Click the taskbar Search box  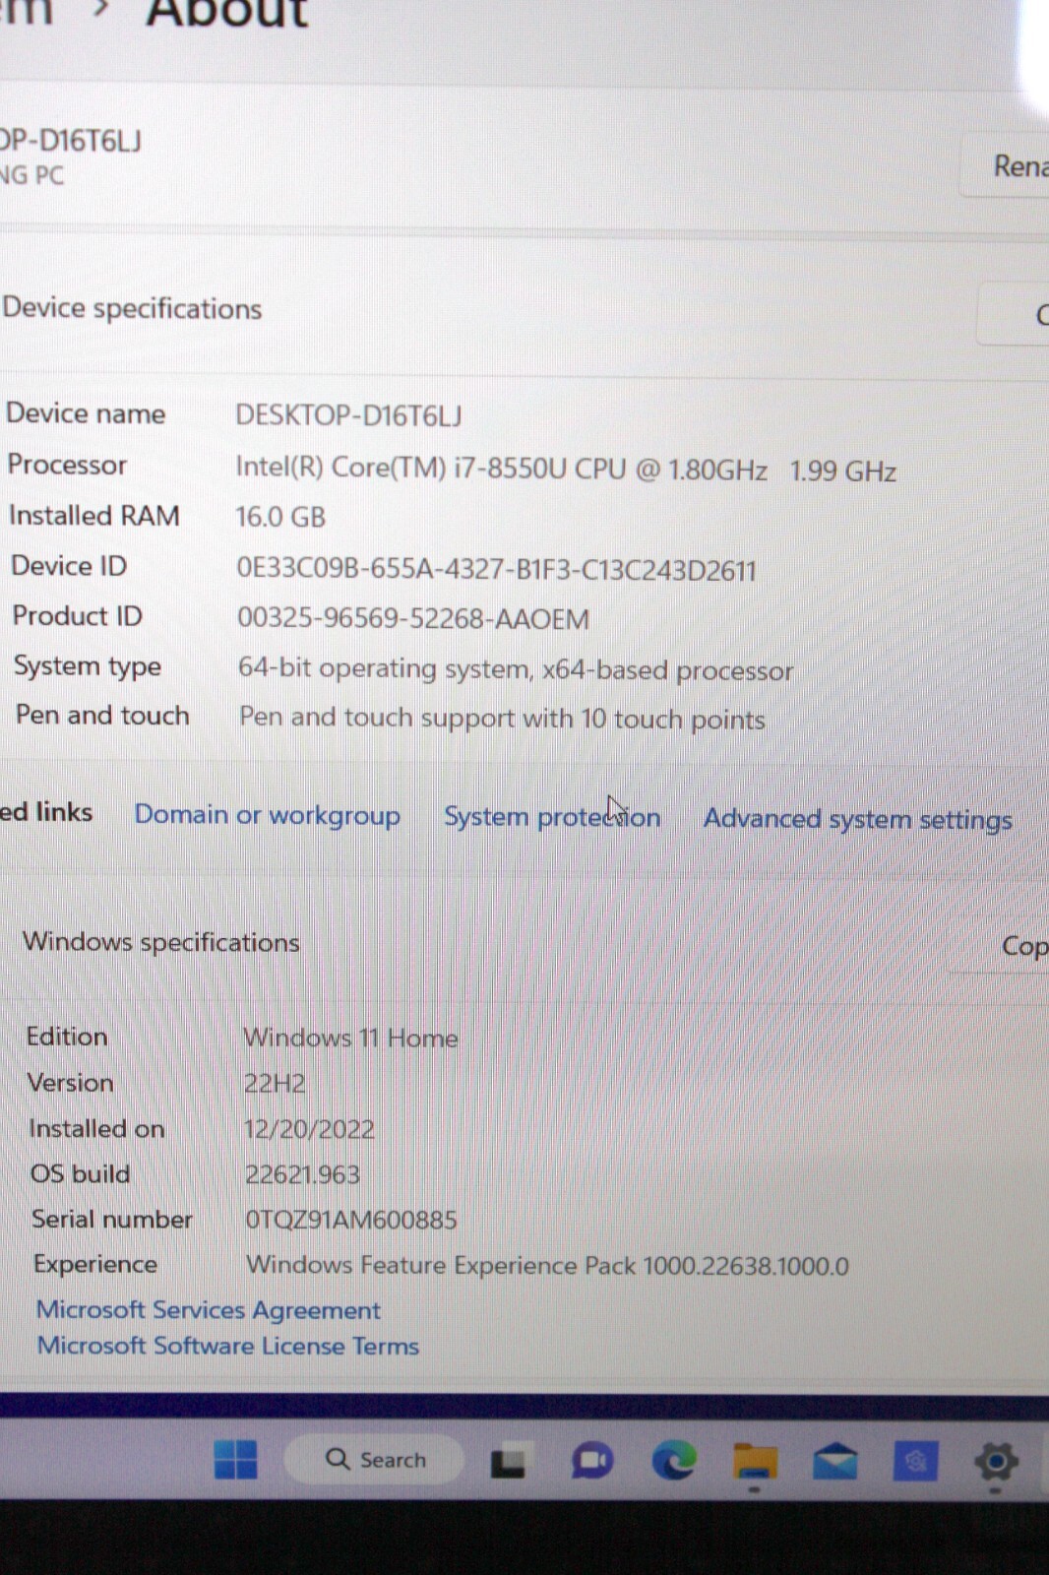coord(374,1459)
